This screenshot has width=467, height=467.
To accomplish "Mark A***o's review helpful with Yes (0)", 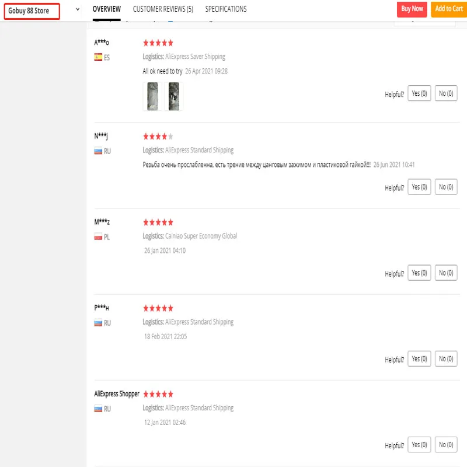I will pos(419,93).
